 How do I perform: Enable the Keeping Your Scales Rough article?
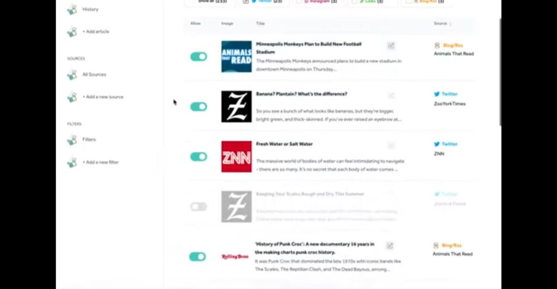coord(199,206)
